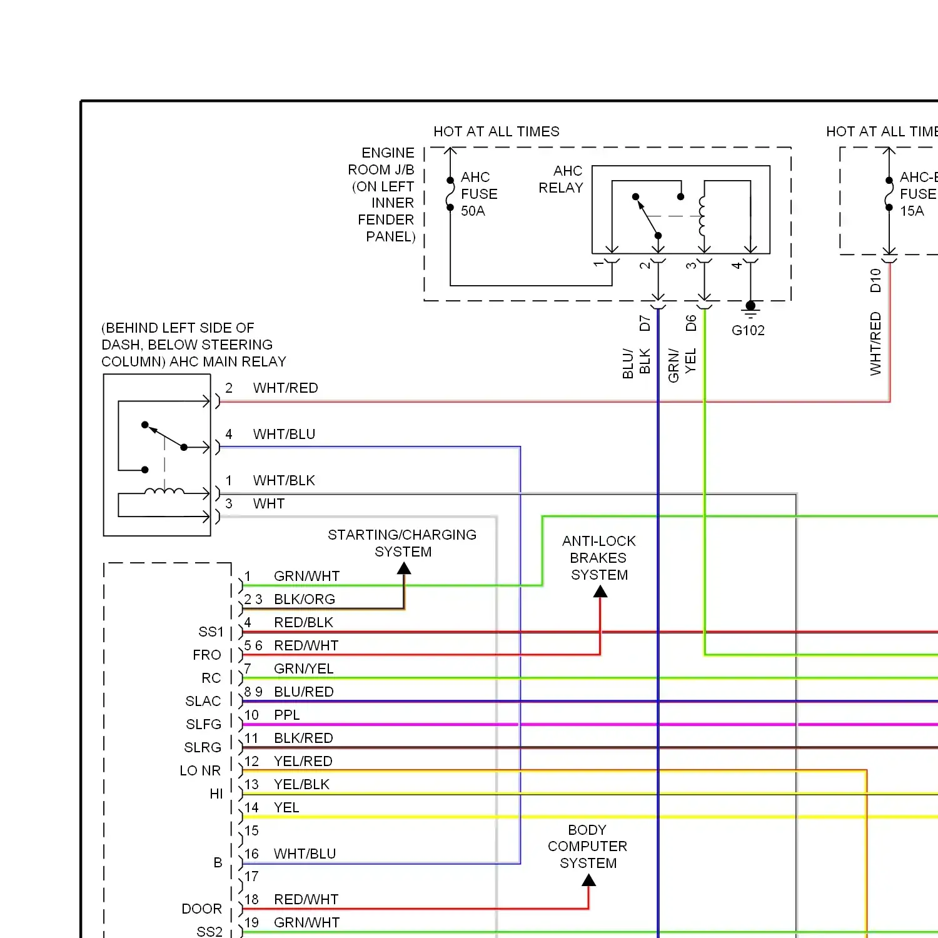This screenshot has width=938, height=938.
Task: Select the 'STARTING/CHARGING SYSTEM' label
Action: click(x=402, y=543)
